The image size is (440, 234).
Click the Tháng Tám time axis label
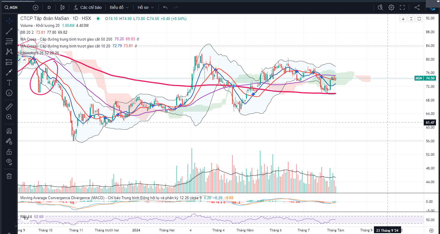tap(336, 230)
